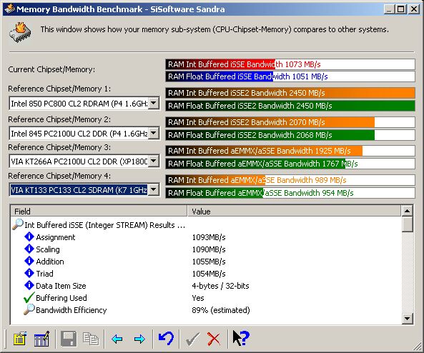The width and height of the screenshot is (424, 353).
Task: Click the 4-bytes / 32-bits value
Action: 220,286
